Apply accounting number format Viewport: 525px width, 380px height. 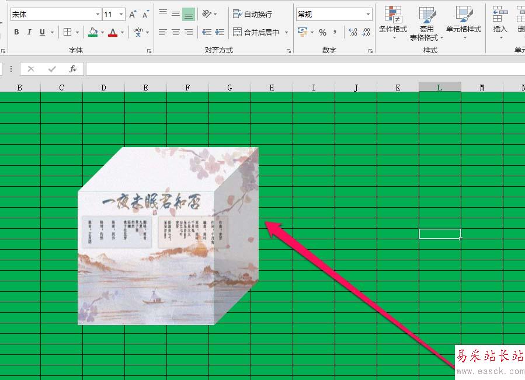[x=303, y=32]
